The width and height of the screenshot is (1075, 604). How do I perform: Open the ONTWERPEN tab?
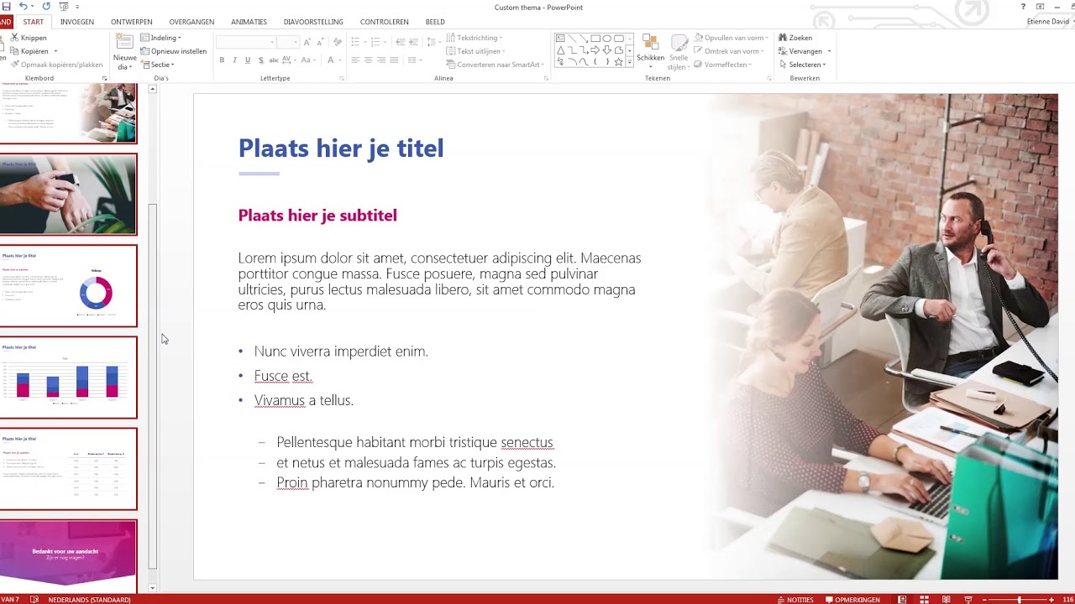132,22
